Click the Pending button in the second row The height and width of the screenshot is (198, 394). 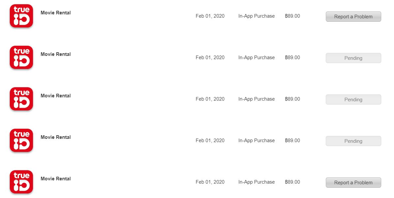click(353, 58)
